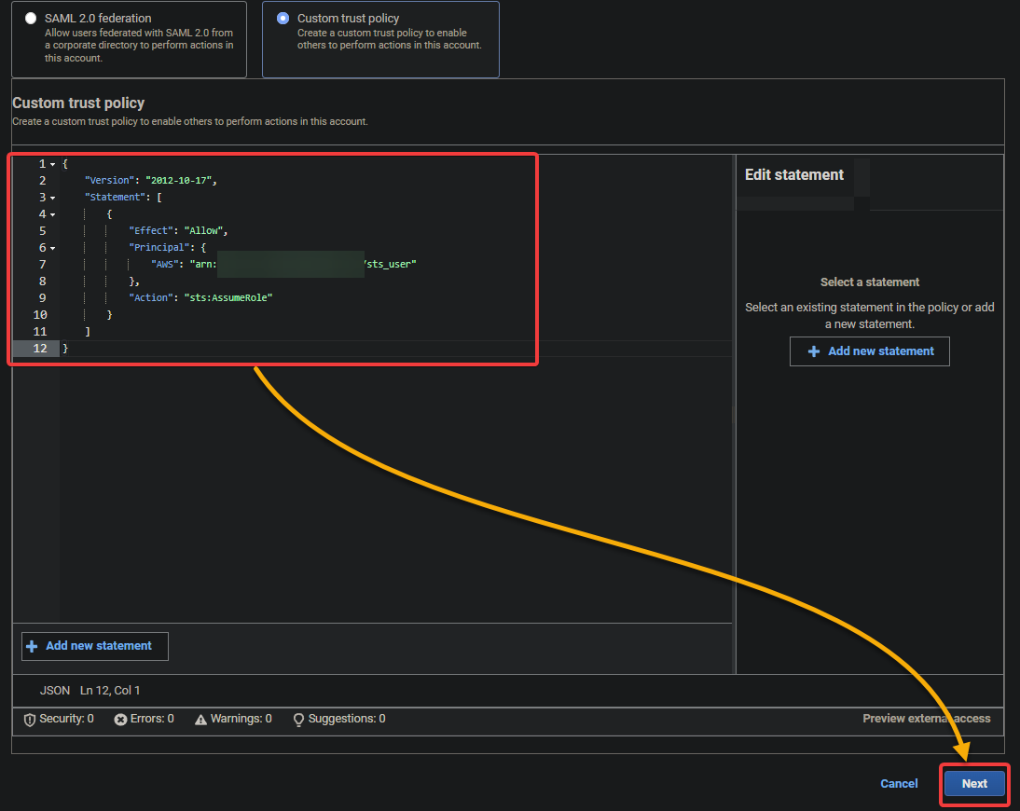Click the Warnings triangle icon
Viewport: 1020px width, 811px height.
coord(200,720)
